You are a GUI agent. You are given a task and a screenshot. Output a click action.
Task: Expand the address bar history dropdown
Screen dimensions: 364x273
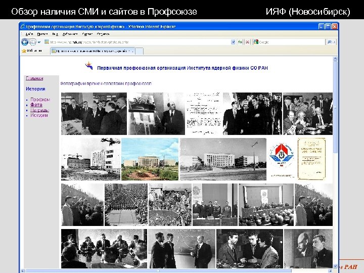[233, 42]
